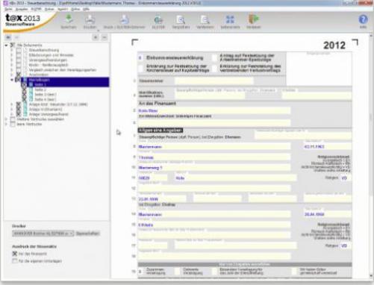Collapse the Alle Dokumente tree node

(x=6, y=46)
